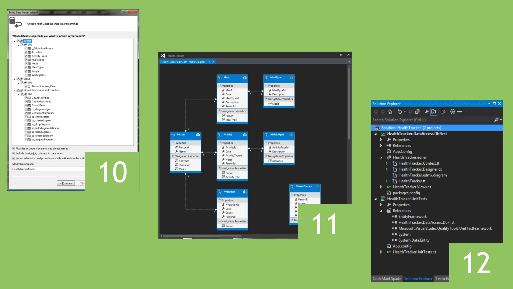Click the search magnifier in Solution Explorer
Viewport: 513px width, 289px height.
click(x=496, y=120)
